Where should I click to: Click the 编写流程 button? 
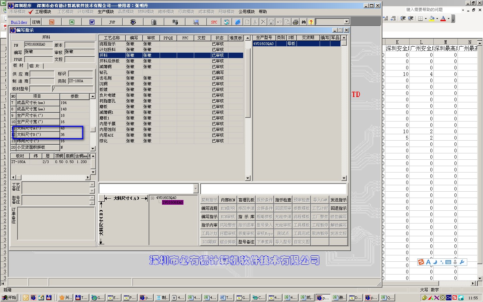pyautogui.click(x=209, y=208)
